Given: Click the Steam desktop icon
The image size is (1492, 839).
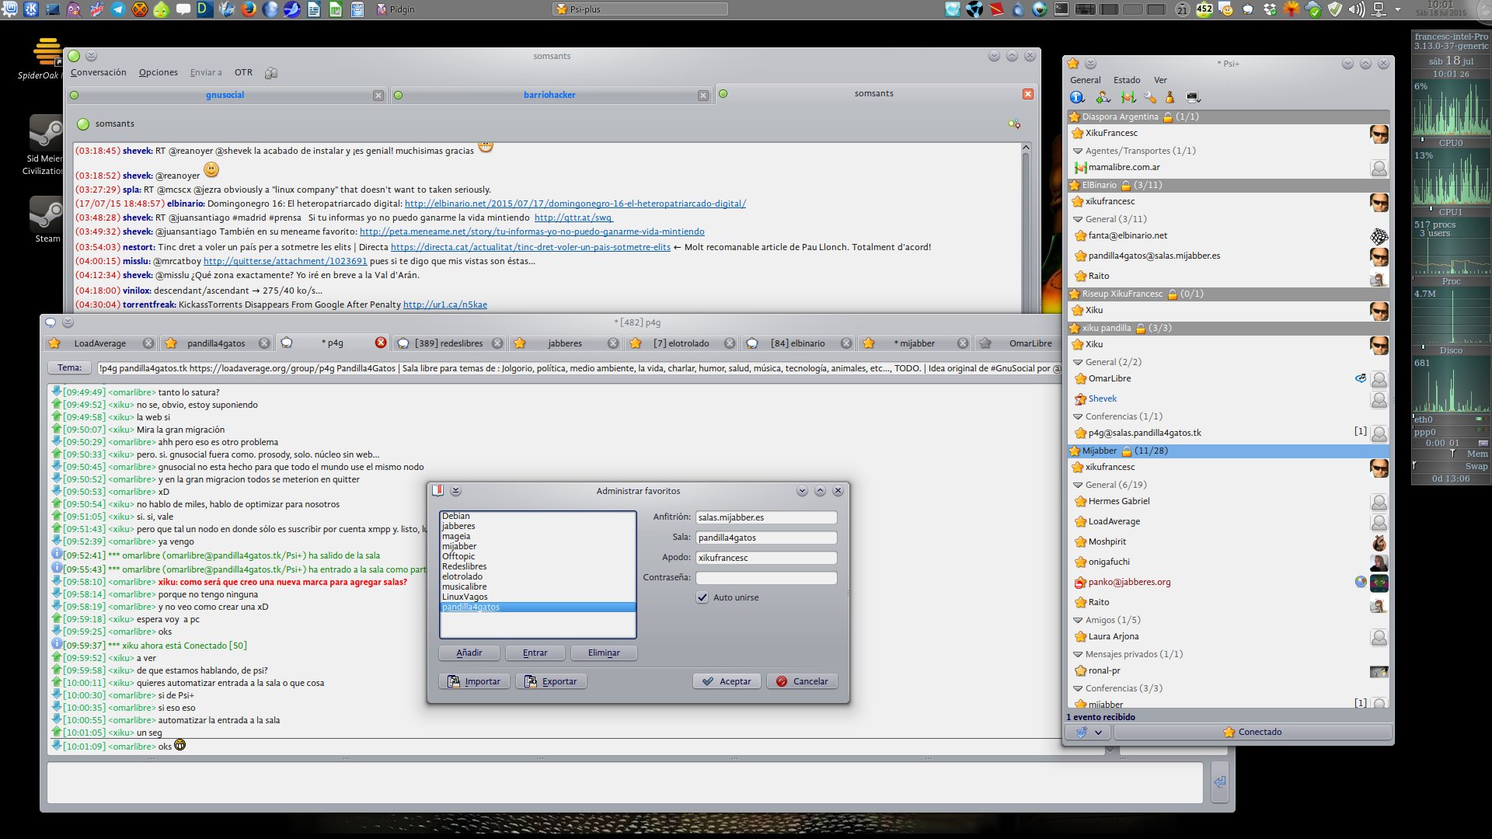Looking at the screenshot, I should [x=47, y=219].
